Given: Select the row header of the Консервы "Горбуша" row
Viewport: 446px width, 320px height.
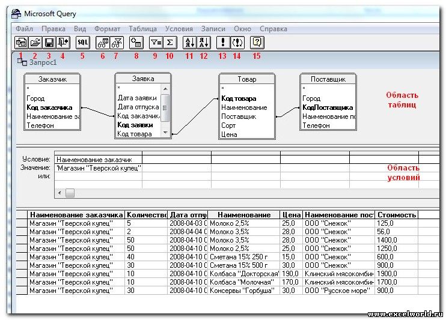Looking at the screenshot, I should pyautogui.click(x=22, y=291).
